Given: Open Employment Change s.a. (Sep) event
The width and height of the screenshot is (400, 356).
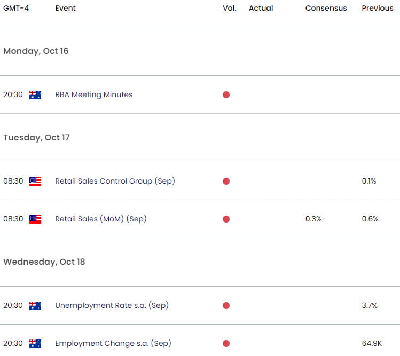Looking at the screenshot, I should 113,343.
